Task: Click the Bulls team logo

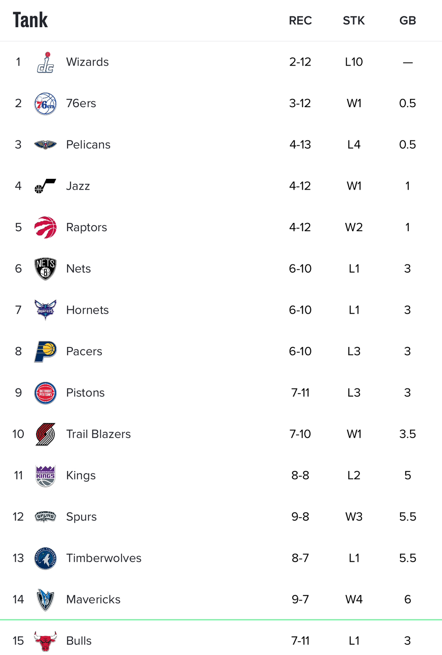Action: click(x=45, y=641)
